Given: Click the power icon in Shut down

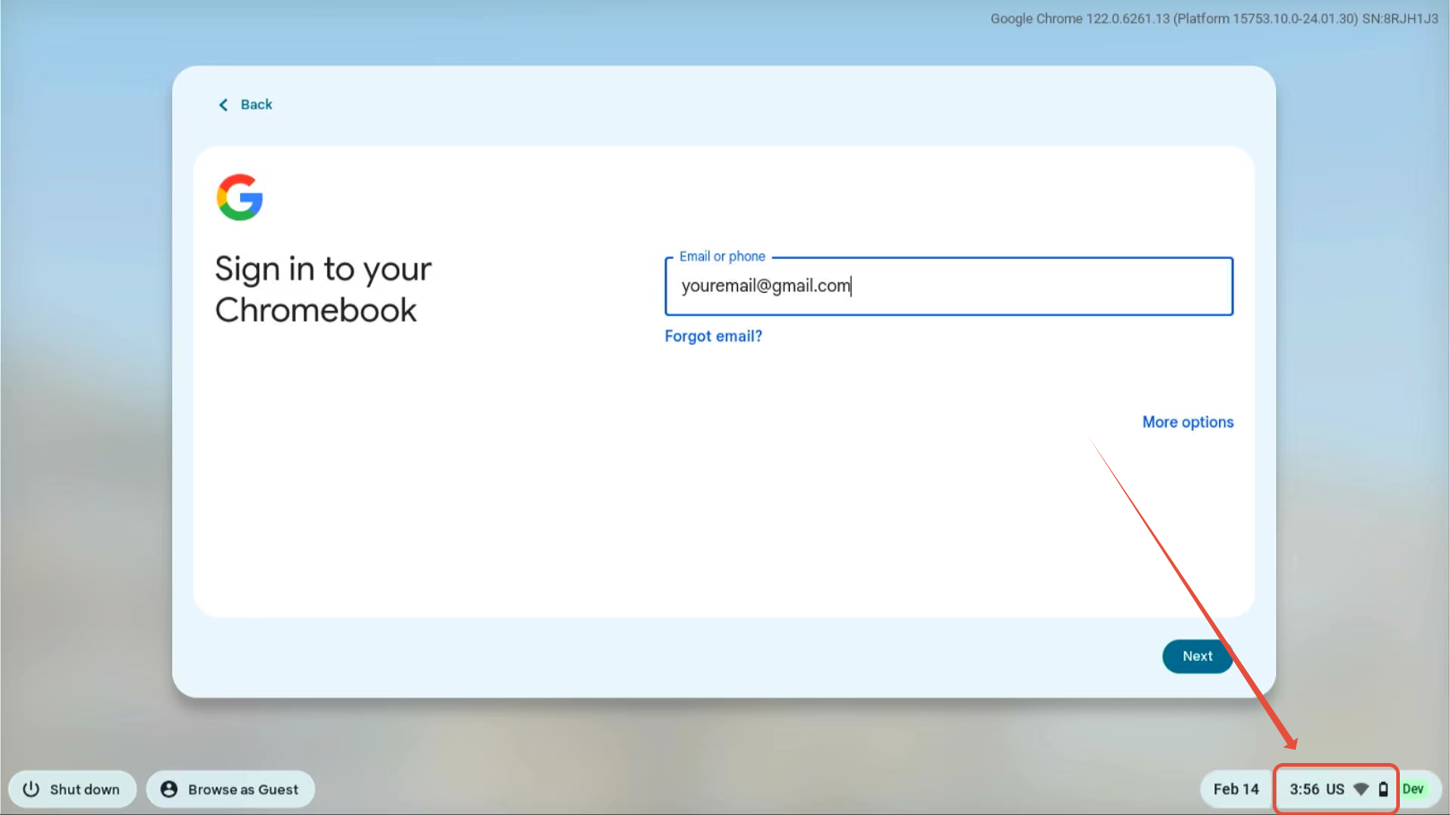Looking at the screenshot, I should coord(31,789).
